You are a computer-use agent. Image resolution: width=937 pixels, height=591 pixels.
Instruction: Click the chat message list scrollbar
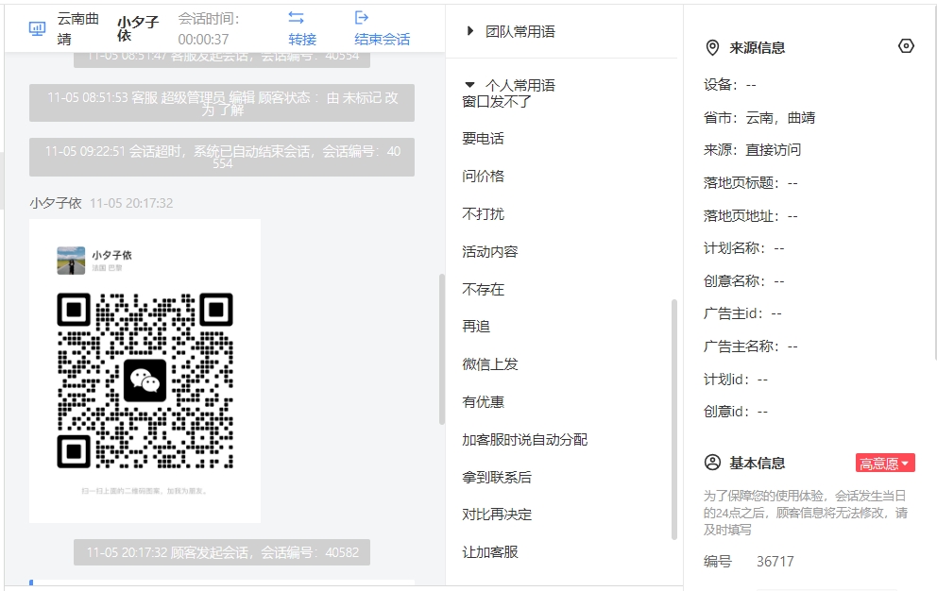click(442, 349)
